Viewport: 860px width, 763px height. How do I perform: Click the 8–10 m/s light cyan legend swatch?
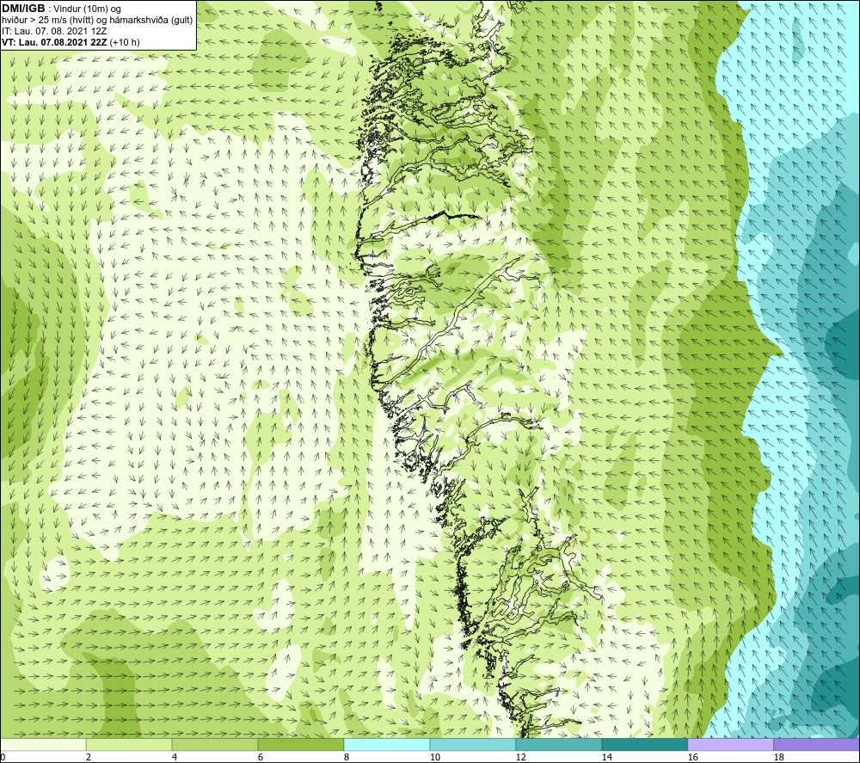[x=387, y=744]
